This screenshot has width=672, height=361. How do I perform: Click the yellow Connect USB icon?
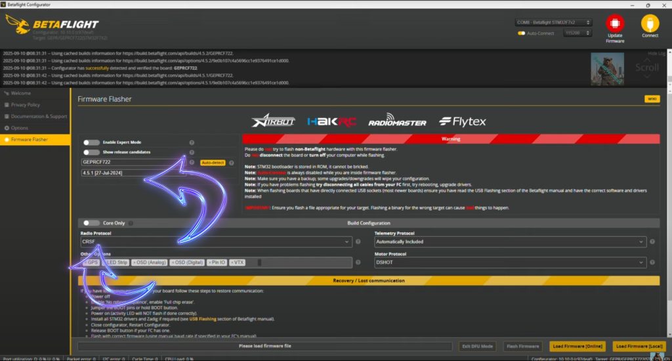[x=650, y=23]
